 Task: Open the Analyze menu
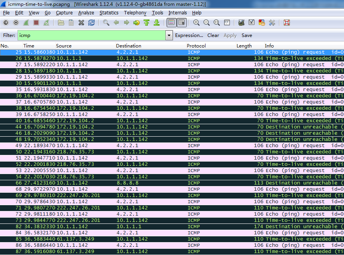pyautogui.click(x=86, y=13)
